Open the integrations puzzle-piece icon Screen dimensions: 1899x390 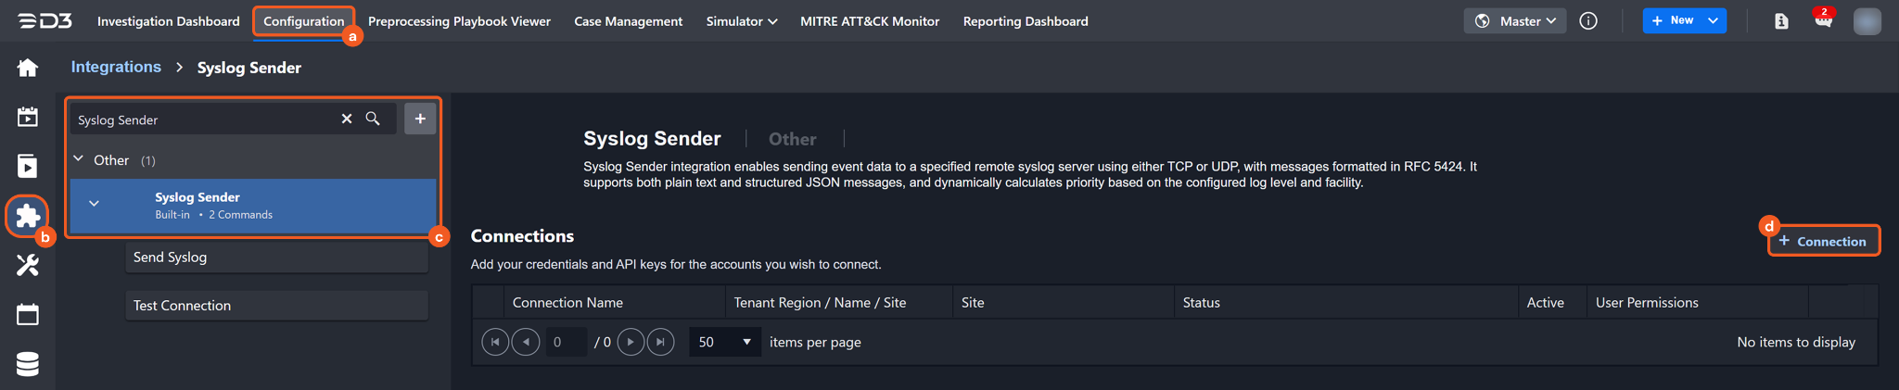[x=28, y=216]
